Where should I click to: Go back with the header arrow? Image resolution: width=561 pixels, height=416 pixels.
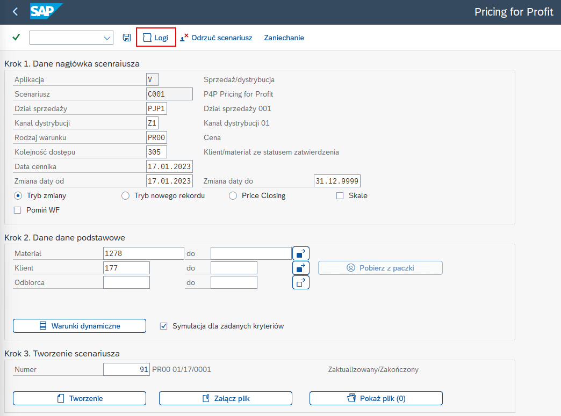coord(15,12)
